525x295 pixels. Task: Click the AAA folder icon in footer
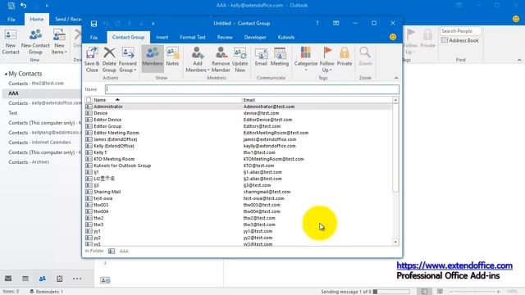coord(112,252)
